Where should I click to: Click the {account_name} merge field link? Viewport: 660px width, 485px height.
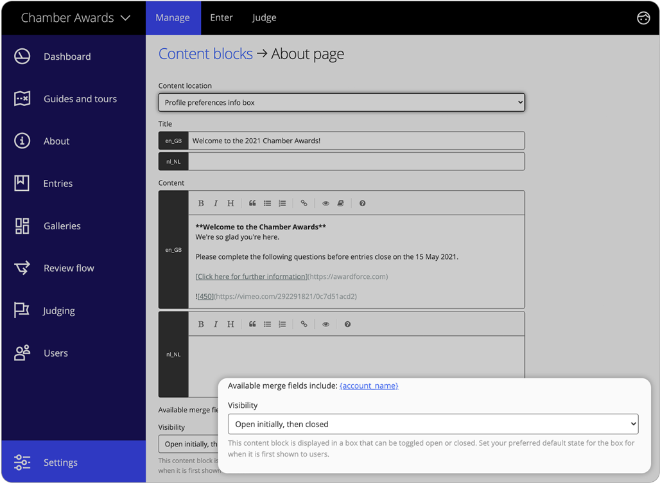click(369, 385)
